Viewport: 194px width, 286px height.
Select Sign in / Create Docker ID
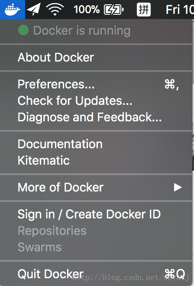tap(96, 214)
